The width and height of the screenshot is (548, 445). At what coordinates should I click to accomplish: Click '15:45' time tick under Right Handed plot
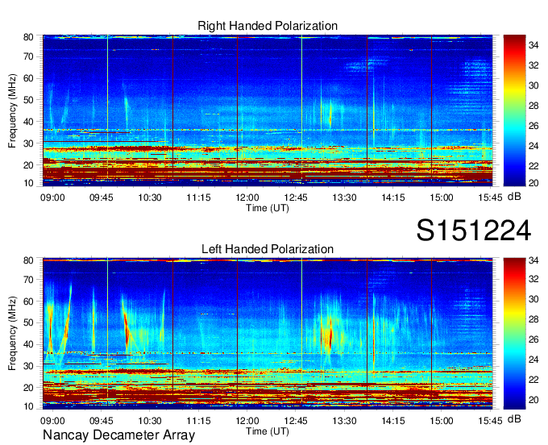(490, 198)
